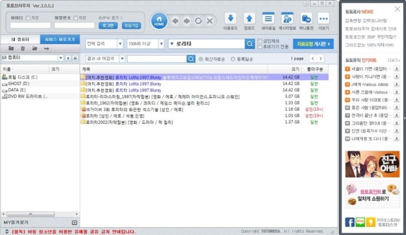Select the 등록일순 radio button
This screenshot has height=235, width=406.
point(233,59)
